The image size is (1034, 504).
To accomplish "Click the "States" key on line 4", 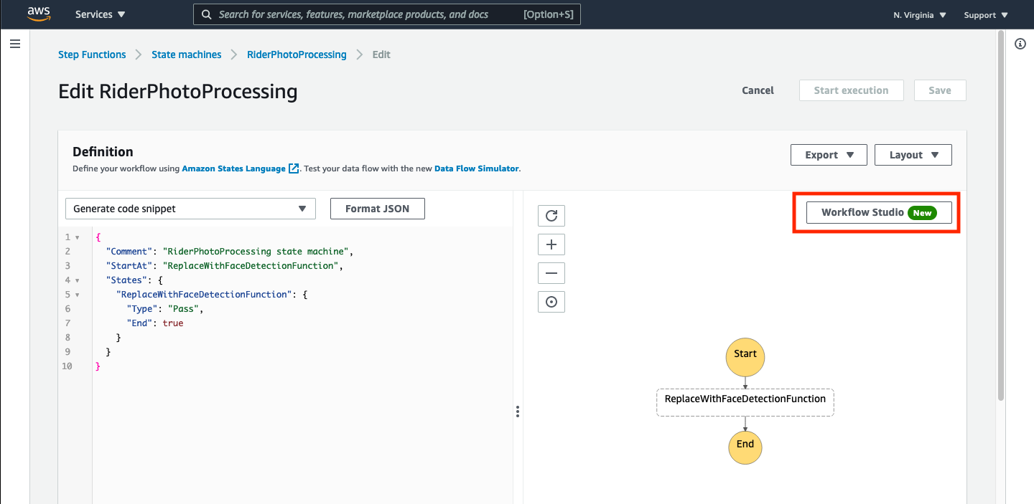I will click(126, 280).
